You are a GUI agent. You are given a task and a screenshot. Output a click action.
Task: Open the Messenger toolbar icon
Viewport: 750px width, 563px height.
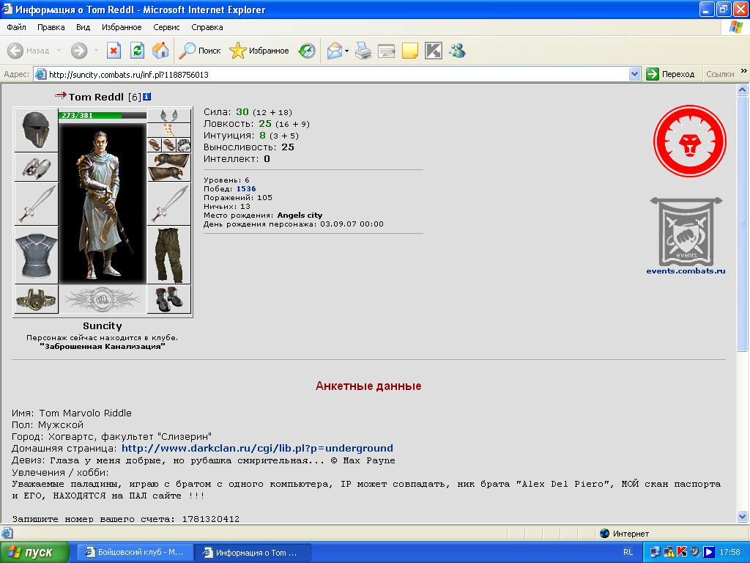pos(457,51)
